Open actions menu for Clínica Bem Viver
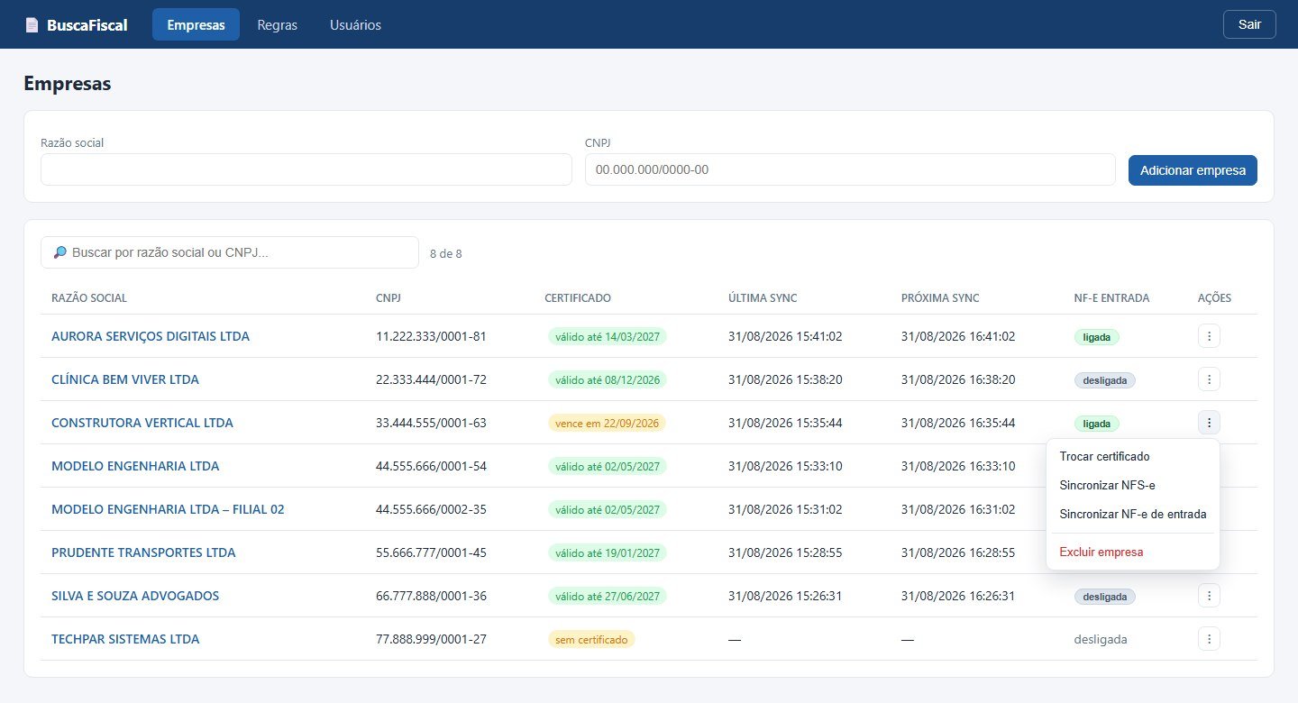The height and width of the screenshot is (703, 1298). pyautogui.click(x=1209, y=379)
